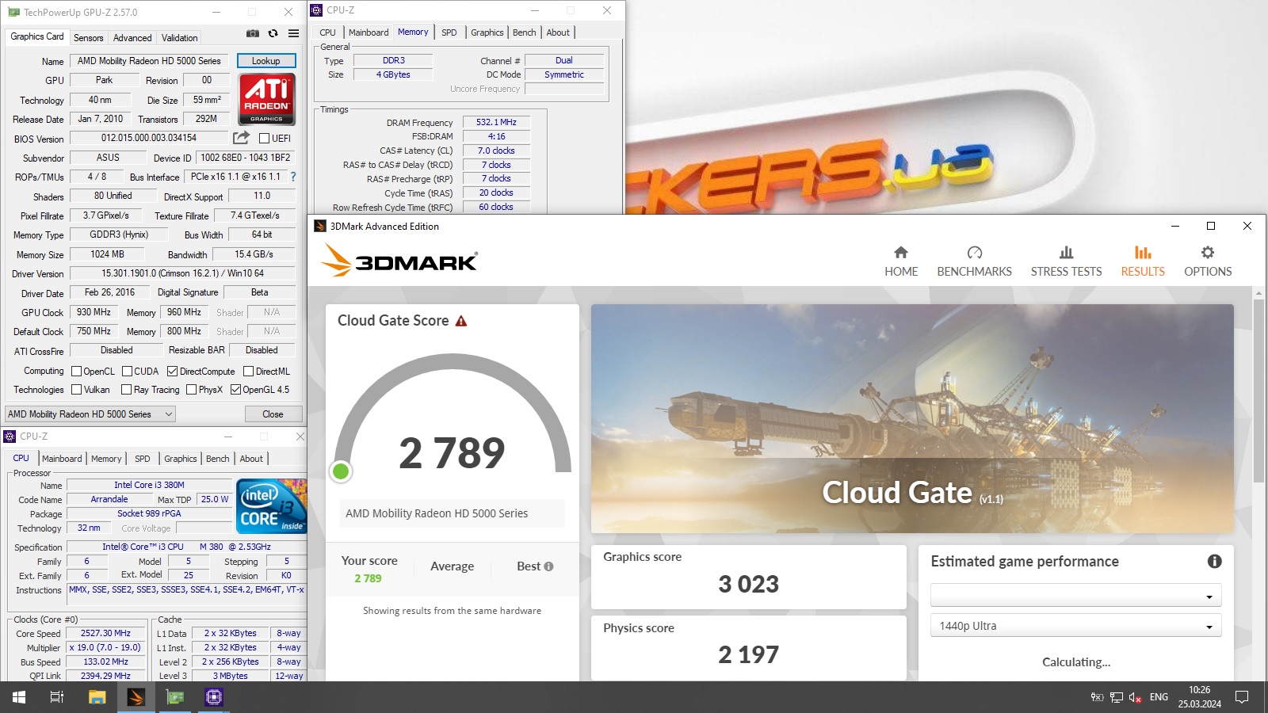
Task: Open Task View on taskbar
Action: (57, 697)
